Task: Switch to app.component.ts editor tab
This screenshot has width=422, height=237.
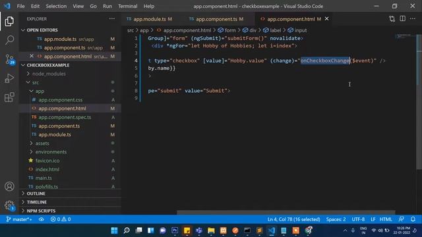Action: [x=216, y=19]
